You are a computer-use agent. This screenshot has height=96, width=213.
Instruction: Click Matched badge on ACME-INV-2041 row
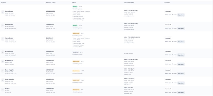[x=75, y=7]
